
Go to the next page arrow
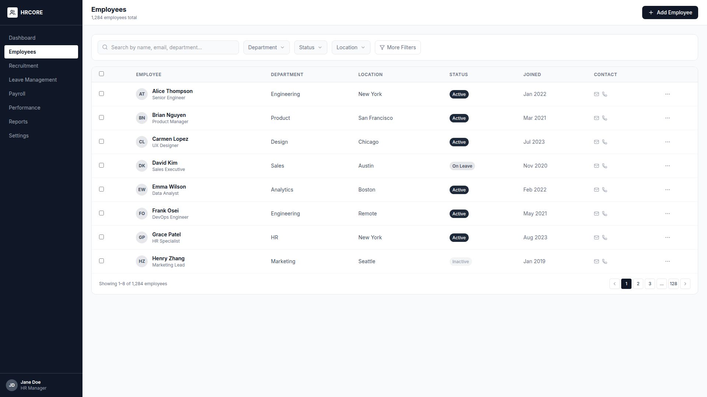point(685,284)
